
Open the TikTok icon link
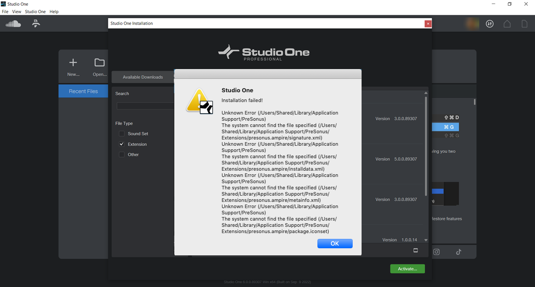[458, 252]
